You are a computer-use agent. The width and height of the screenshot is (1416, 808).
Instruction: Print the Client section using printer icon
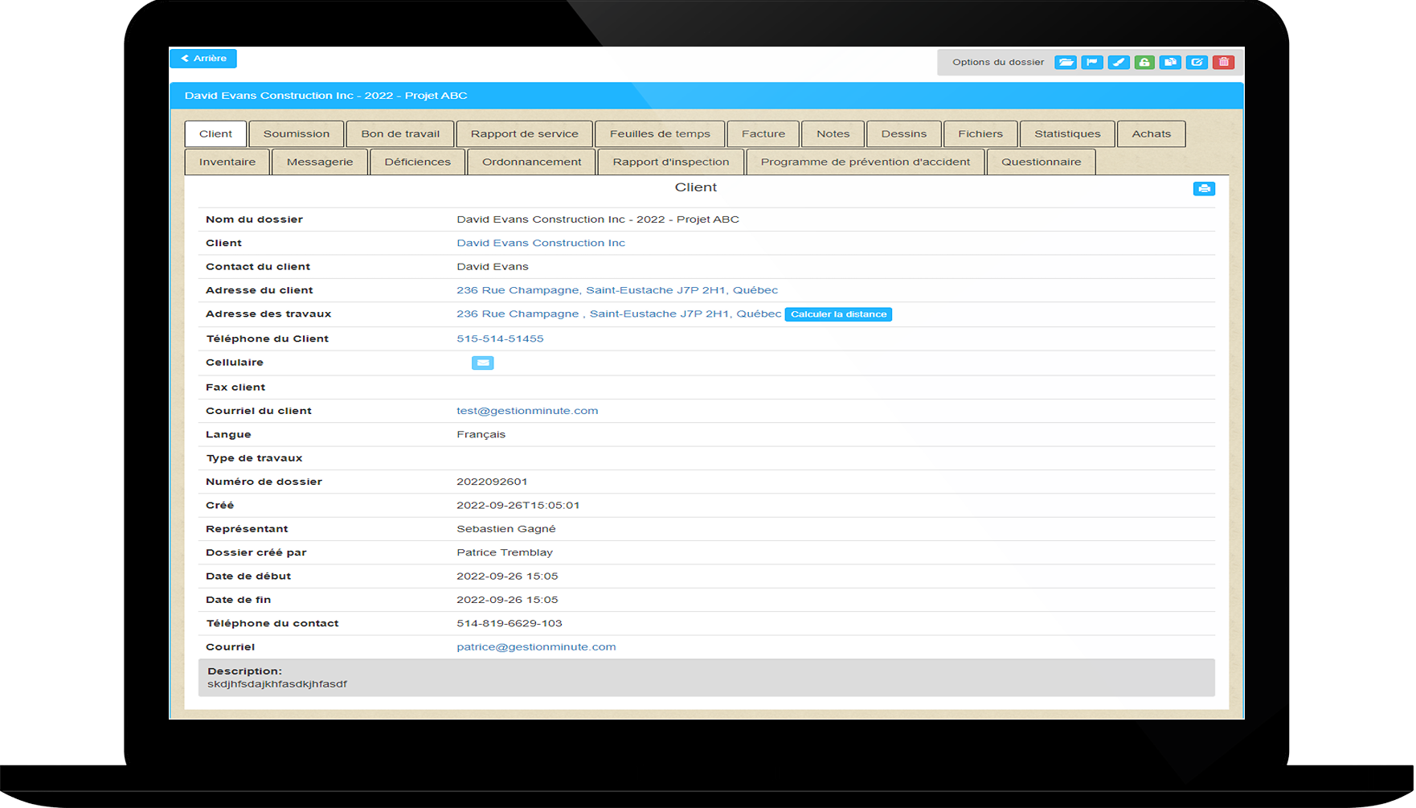pyautogui.click(x=1204, y=189)
